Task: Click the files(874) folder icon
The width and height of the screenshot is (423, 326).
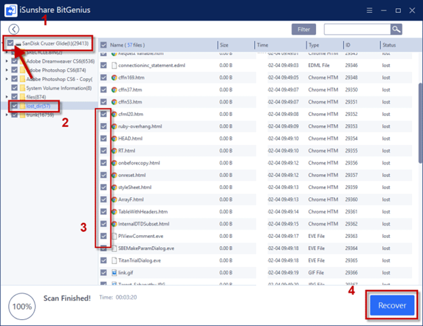Action: [23, 96]
